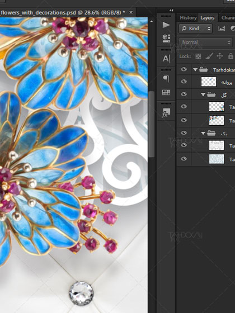The width and height of the screenshot is (235, 313).
Task: Open the Actions panel play icon
Action: coord(166,25)
